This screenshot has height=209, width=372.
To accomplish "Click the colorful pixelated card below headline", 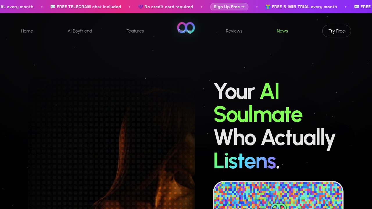I will (278, 195).
